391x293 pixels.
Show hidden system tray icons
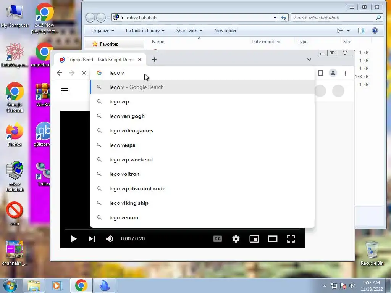325,286
